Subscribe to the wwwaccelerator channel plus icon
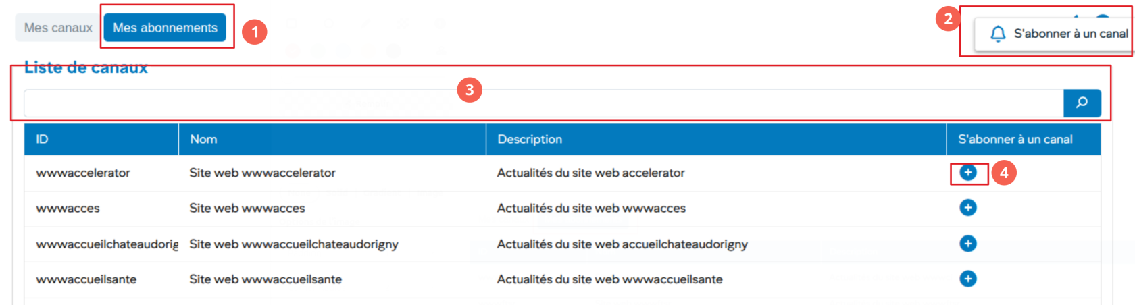 (x=967, y=173)
